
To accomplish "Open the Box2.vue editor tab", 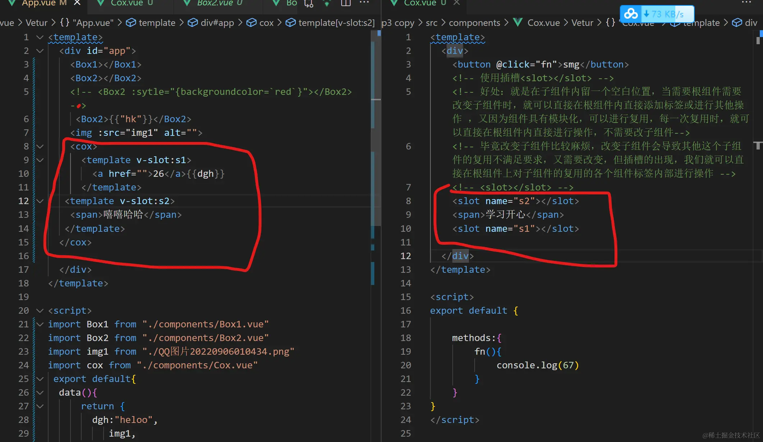I will 215,3.
